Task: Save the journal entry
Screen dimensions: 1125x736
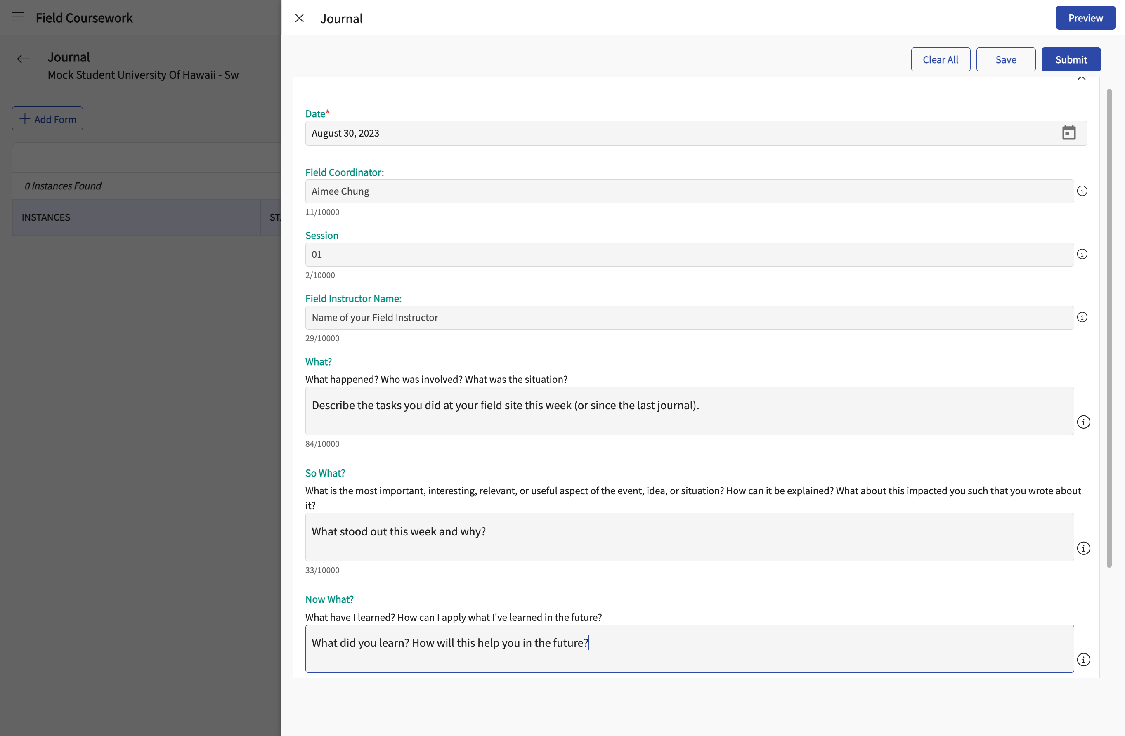Action: tap(1005, 59)
